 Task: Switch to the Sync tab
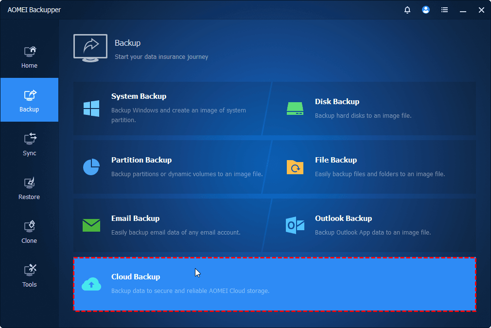29,144
